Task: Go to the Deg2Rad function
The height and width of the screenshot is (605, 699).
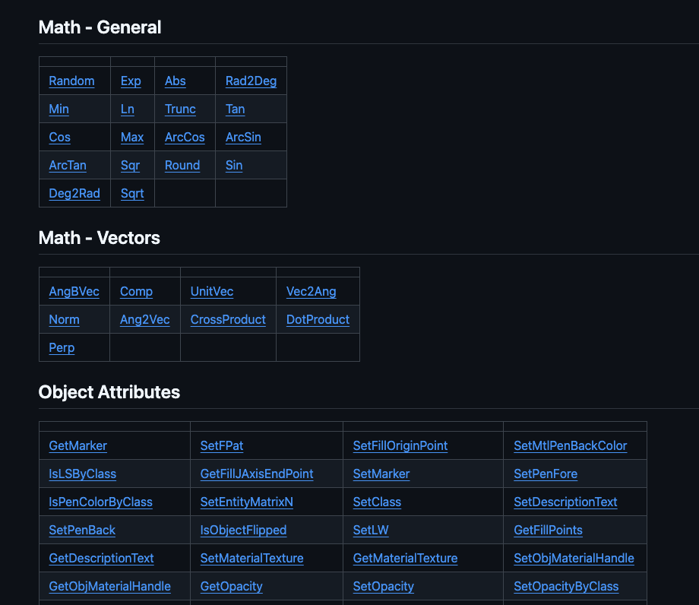Action: tap(74, 194)
